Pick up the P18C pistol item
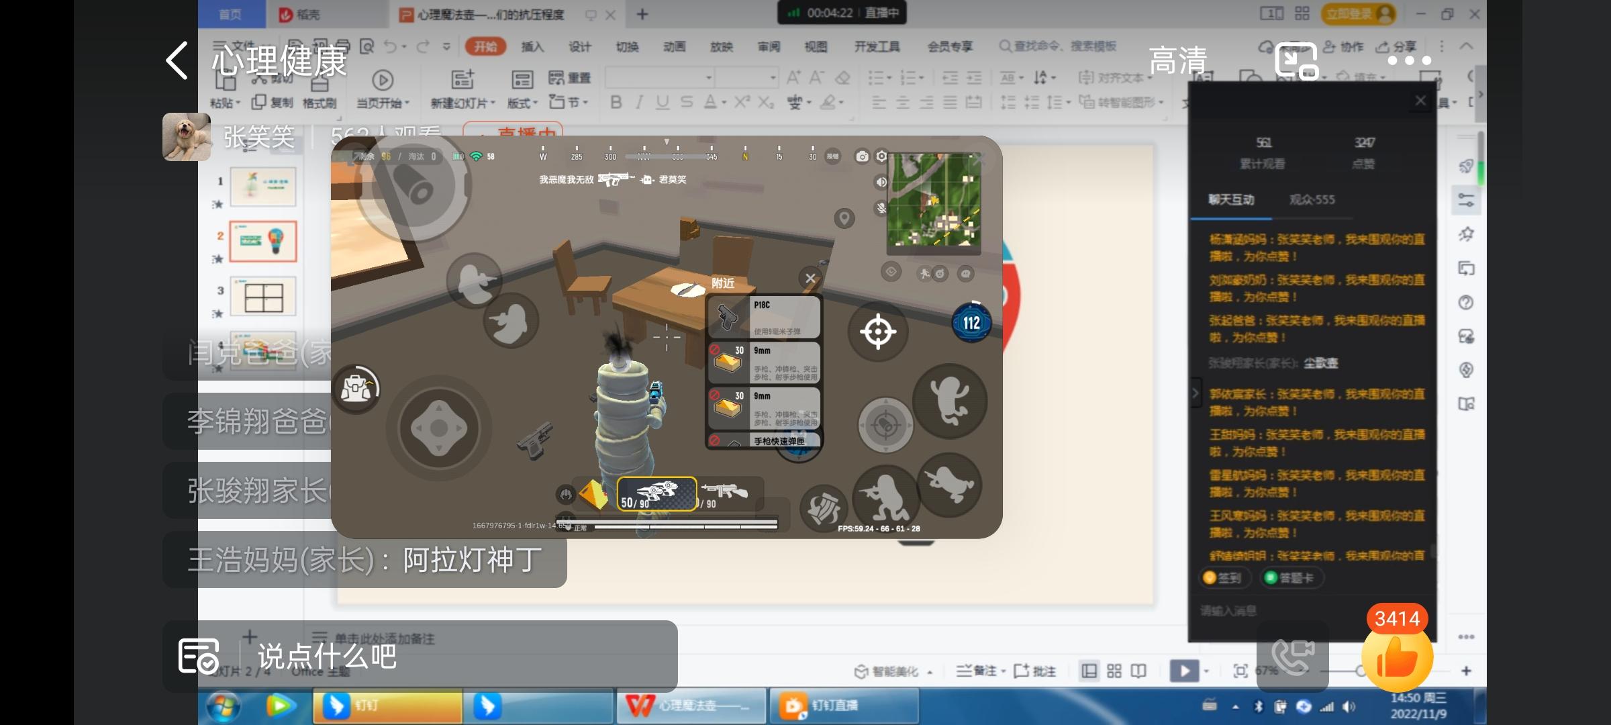 [764, 318]
